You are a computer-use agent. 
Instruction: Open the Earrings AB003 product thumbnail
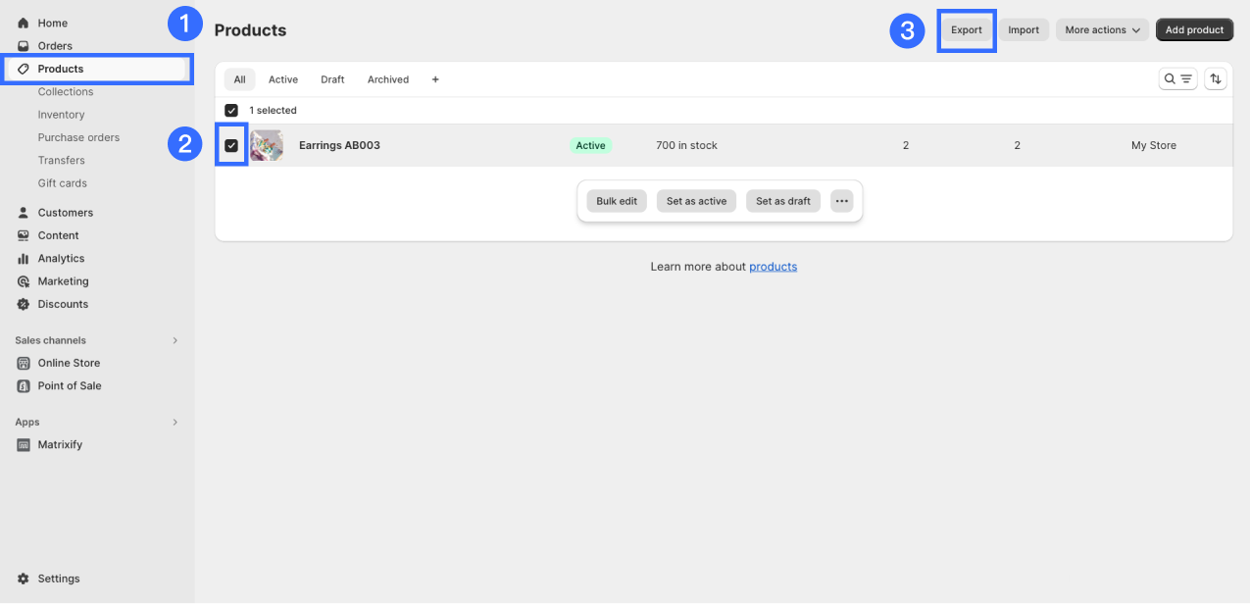pos(267,145)
